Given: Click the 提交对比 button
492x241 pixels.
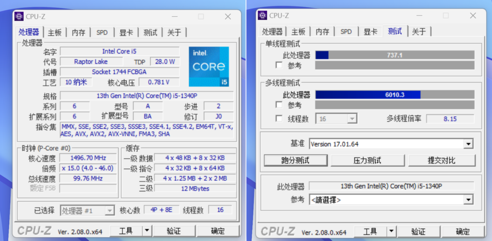Looking at the screenshot, I should tap(442, 160).
